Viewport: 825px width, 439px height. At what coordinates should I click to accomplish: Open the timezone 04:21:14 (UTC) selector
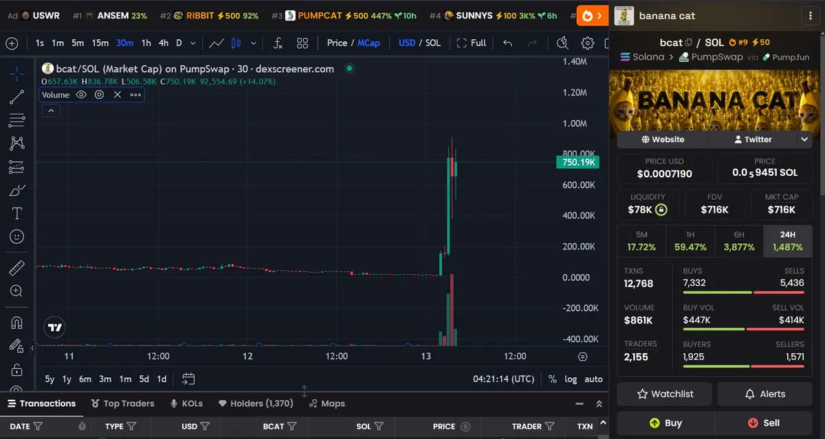503,379
